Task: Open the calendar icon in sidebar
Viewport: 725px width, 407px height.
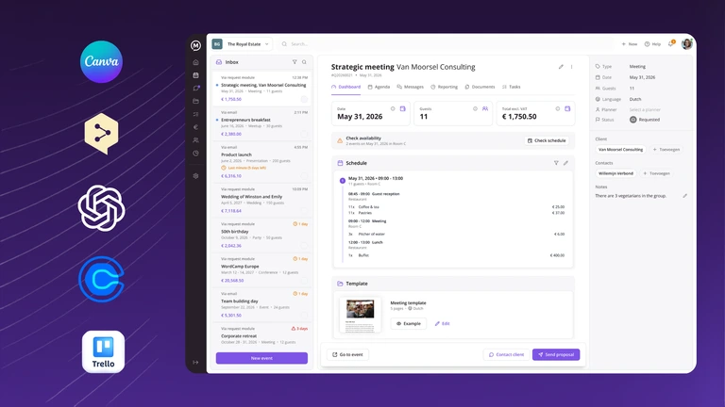Action: 195,74
